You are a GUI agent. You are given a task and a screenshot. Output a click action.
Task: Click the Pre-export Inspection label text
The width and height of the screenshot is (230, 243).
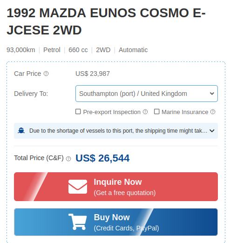coord(112,112)
